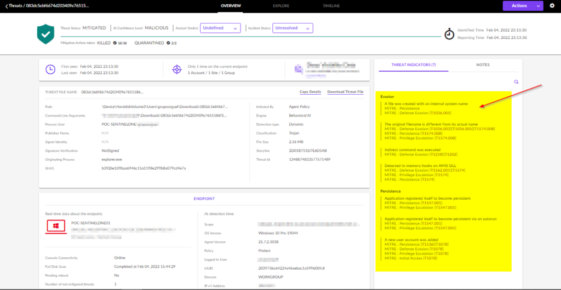Go back using the Threats arrow
The width and height of the screenshot is (561, 290).
7,6
